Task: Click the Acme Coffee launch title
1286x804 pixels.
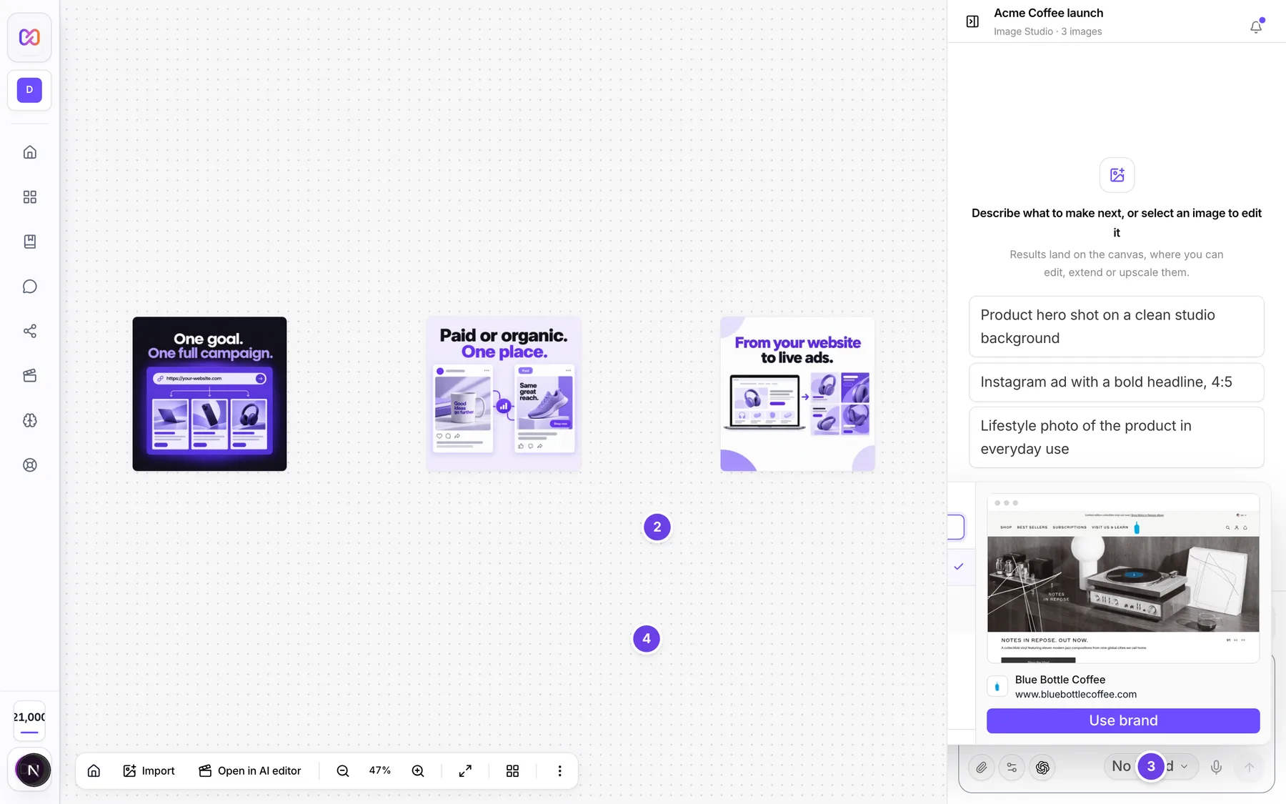Action: point(1049,13)
